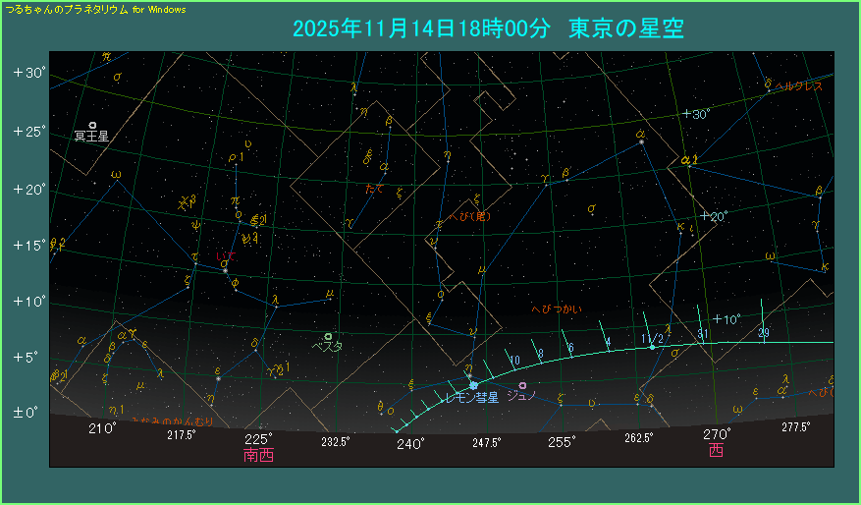Click the Ophiuchus (へびつかい) constellation label

[556, 309]
